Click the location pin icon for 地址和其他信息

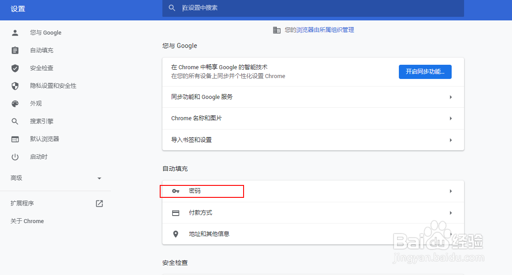[x=176, y=234]
